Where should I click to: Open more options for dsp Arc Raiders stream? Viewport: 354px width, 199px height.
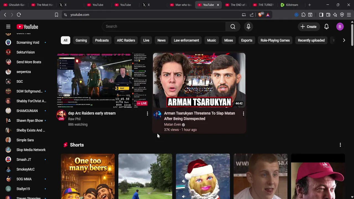point(147,114)
